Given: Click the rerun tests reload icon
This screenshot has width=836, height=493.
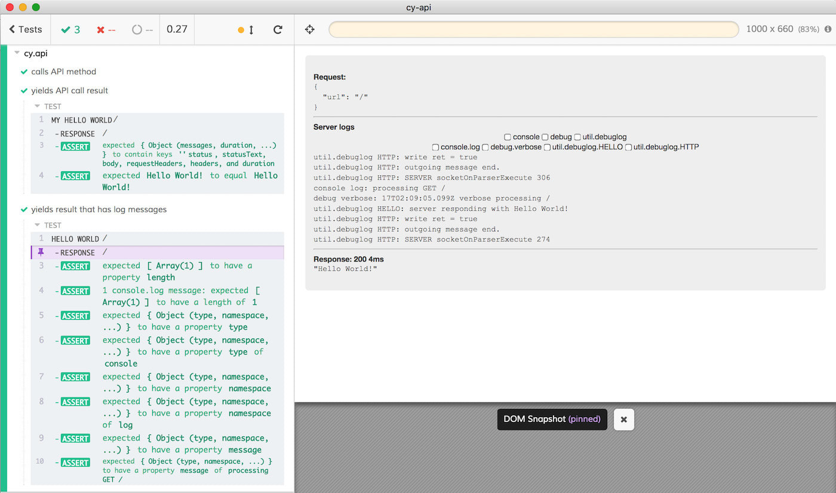Looking at the screenshot, I should point(278,29).
